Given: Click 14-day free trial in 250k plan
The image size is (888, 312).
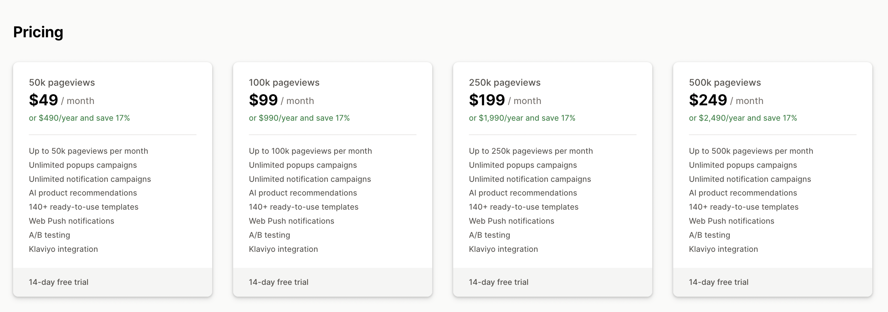Looking at the screenshot, I should [498, 282].
